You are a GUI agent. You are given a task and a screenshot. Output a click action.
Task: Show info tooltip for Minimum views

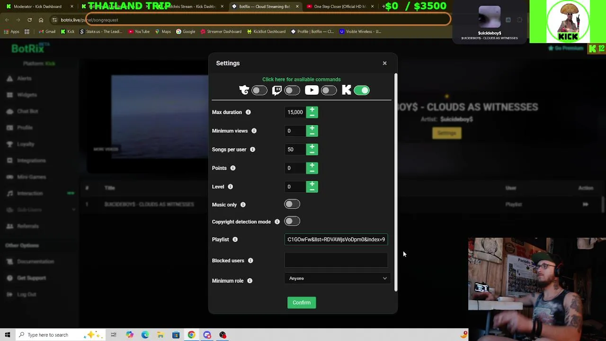click(x=254, y=131)
